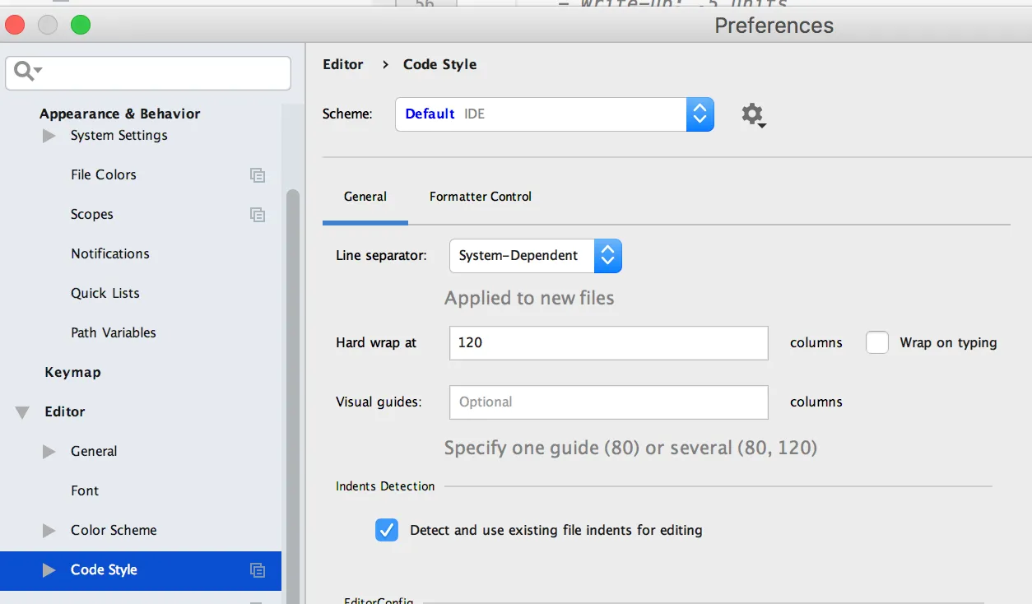The image size is (1032, 604).
Task: Click the Hard wrap at field
Action: click(608, 343)
